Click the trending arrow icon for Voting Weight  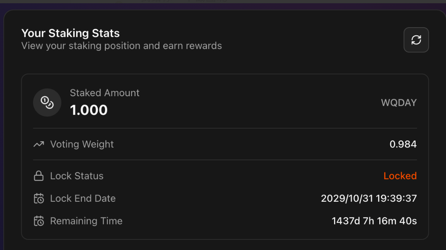[x=39, y=144]
